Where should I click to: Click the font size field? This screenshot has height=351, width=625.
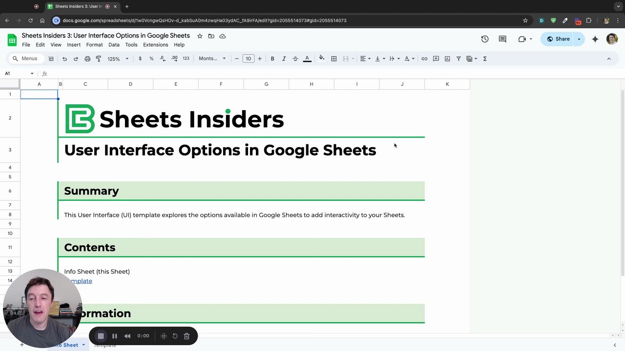pyautogui.click(x=248, y=58)
